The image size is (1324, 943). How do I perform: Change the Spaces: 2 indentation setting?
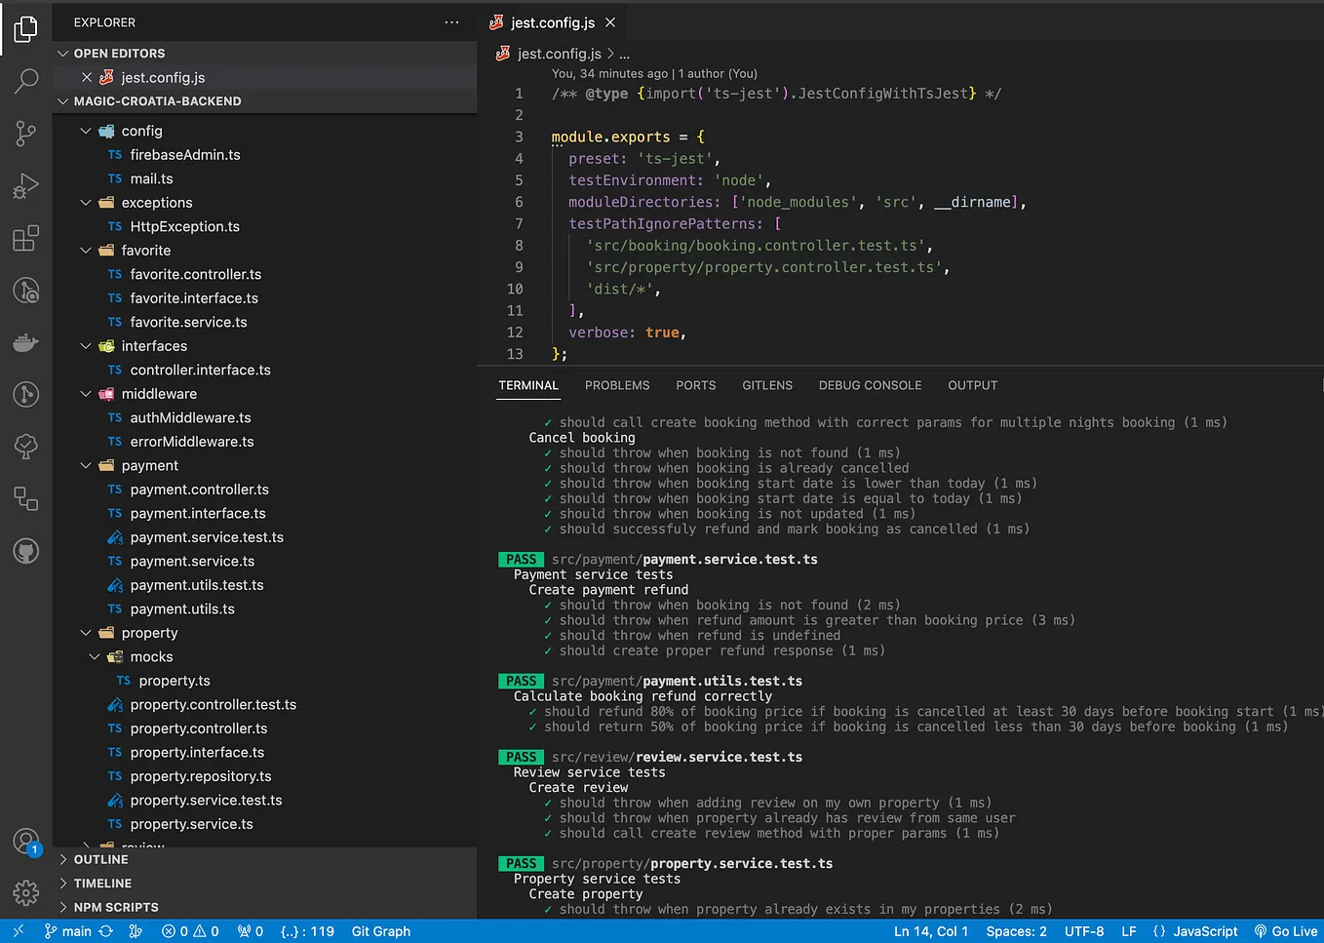coord(1016,931)
